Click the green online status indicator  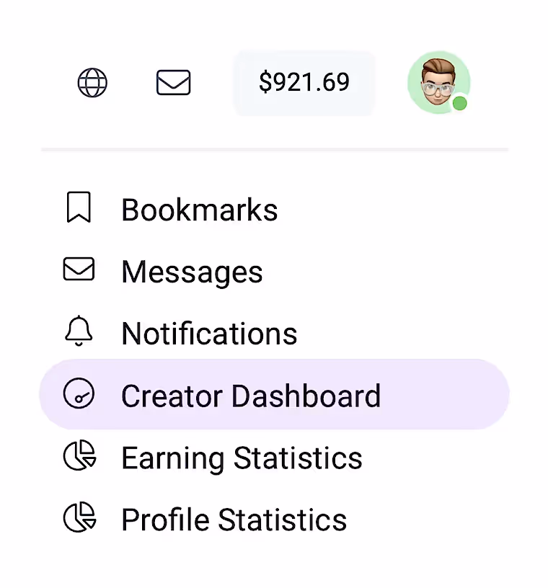tap(460, 104)
